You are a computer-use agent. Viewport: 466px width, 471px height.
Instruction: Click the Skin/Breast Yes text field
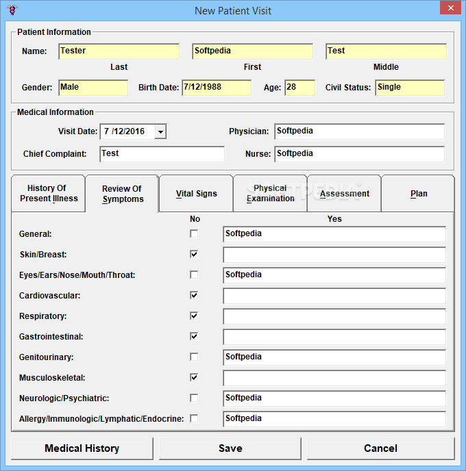tap(334, 255)
